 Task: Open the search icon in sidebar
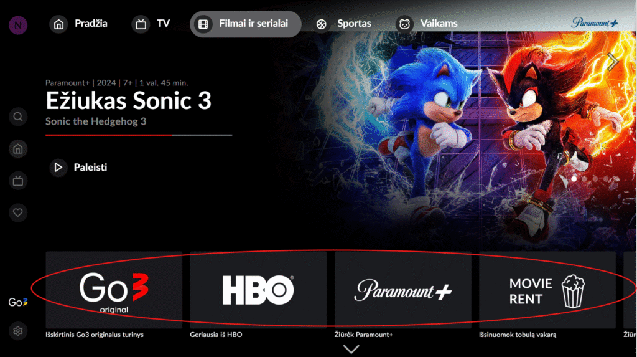pos(18,117)
